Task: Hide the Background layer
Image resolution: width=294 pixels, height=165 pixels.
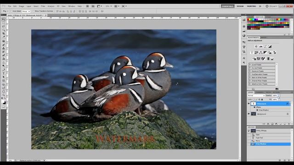Action: pyautogui.click(x=249, y=114)
